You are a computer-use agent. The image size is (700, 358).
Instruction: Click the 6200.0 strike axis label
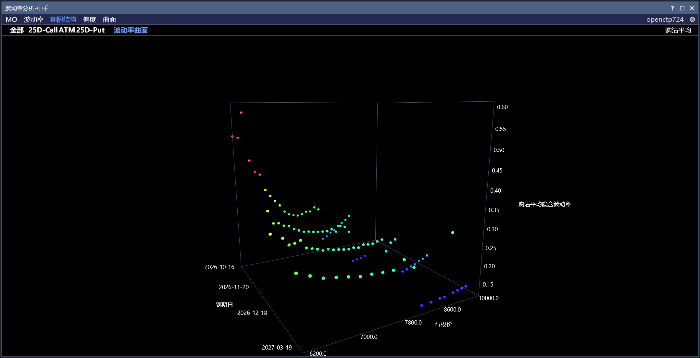coord(318,354)
